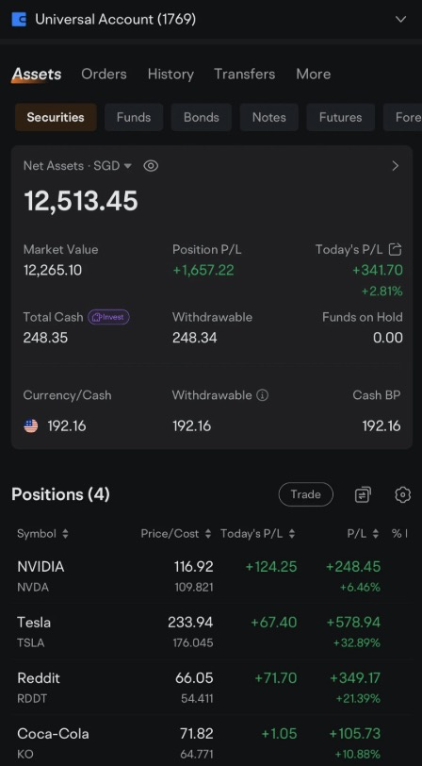Switch positions view with list-swap icon
Viewport: 422px width, 766px height.
[363, 495]
